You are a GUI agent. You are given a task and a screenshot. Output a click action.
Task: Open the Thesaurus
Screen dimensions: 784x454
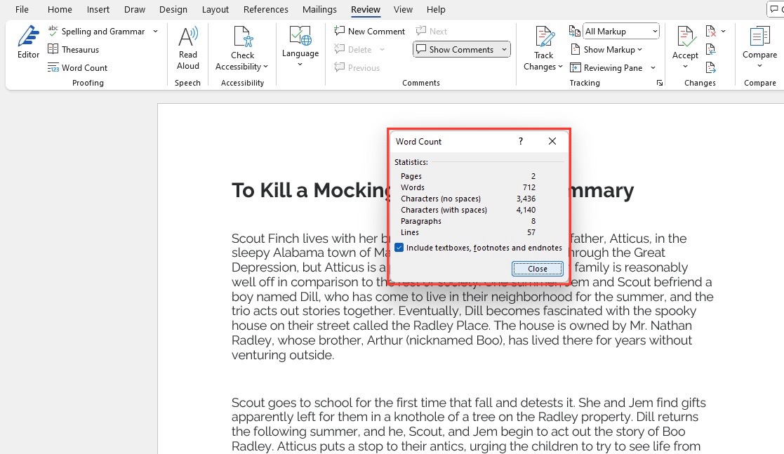tap(74, 50)
